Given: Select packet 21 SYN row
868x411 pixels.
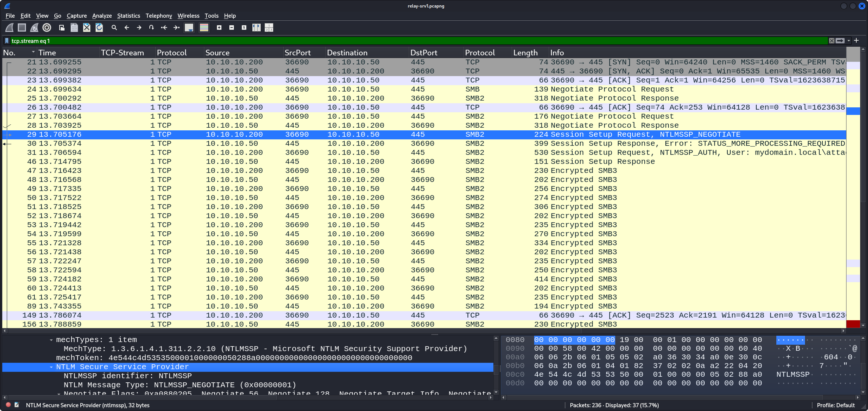Looking at the screenshot, I should coord(424,62).
